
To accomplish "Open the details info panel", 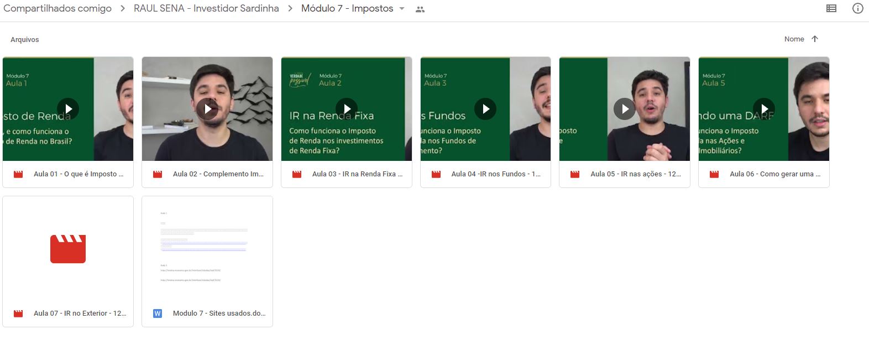I will tap(857, 8).
